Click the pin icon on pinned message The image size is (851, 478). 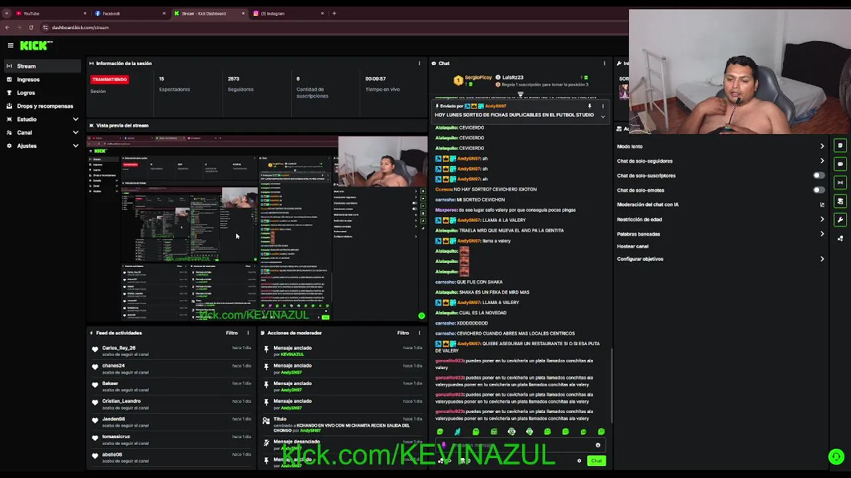(x=589, y=106)
